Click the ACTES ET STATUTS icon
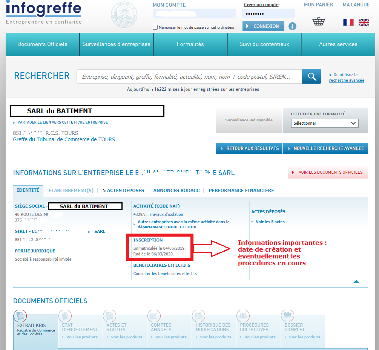 (109, 316)
